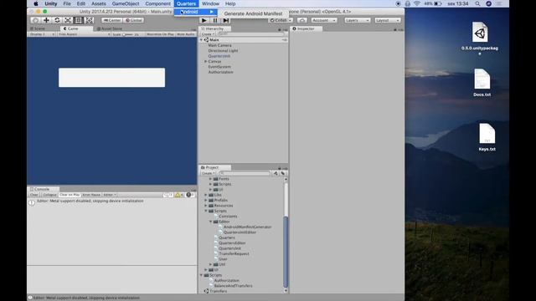Toggle the error messages counter in Console
Viewport: 536px width, 301px height.
[x=190, y=195]
